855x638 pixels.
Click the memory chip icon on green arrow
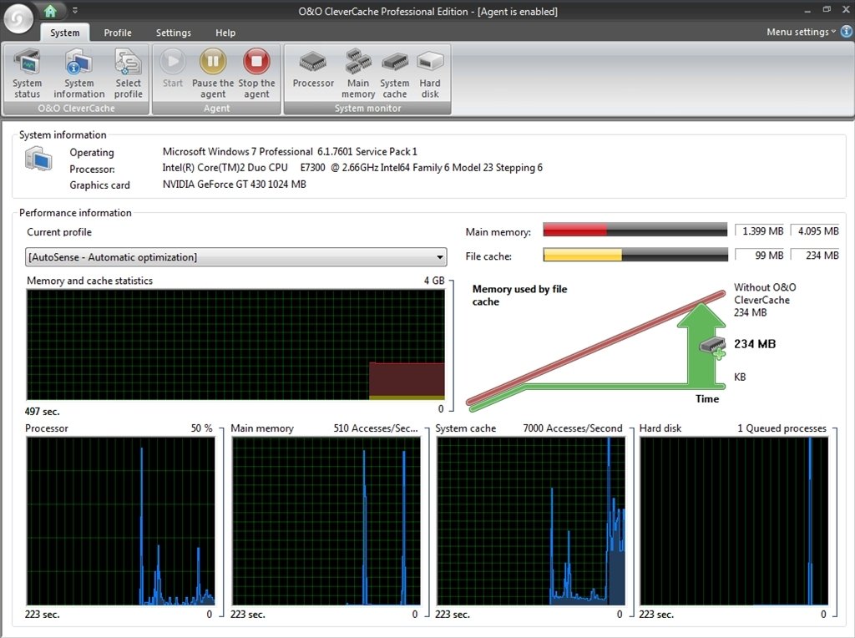coord(713,347)
